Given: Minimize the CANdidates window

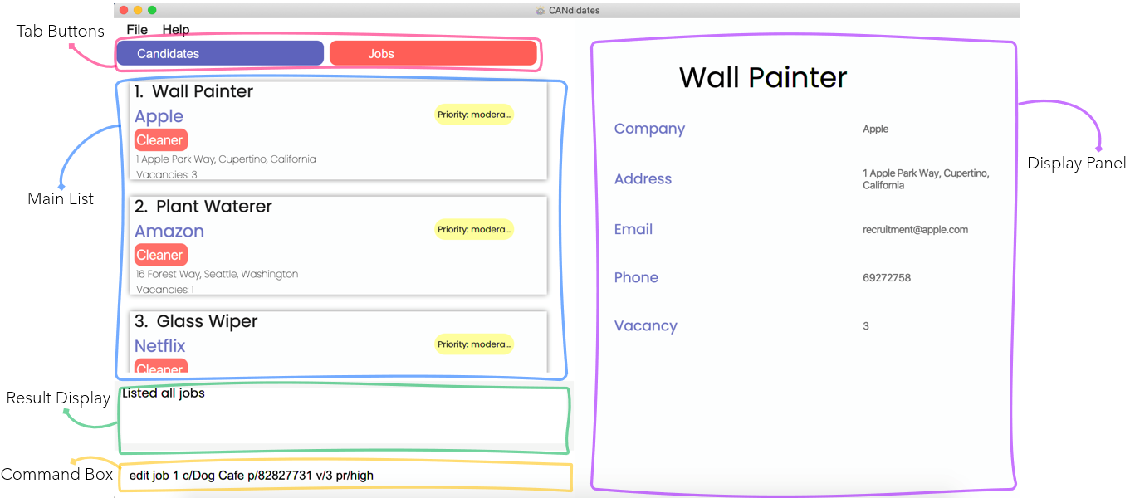Looking at the screenshot, I should (138, 10).
